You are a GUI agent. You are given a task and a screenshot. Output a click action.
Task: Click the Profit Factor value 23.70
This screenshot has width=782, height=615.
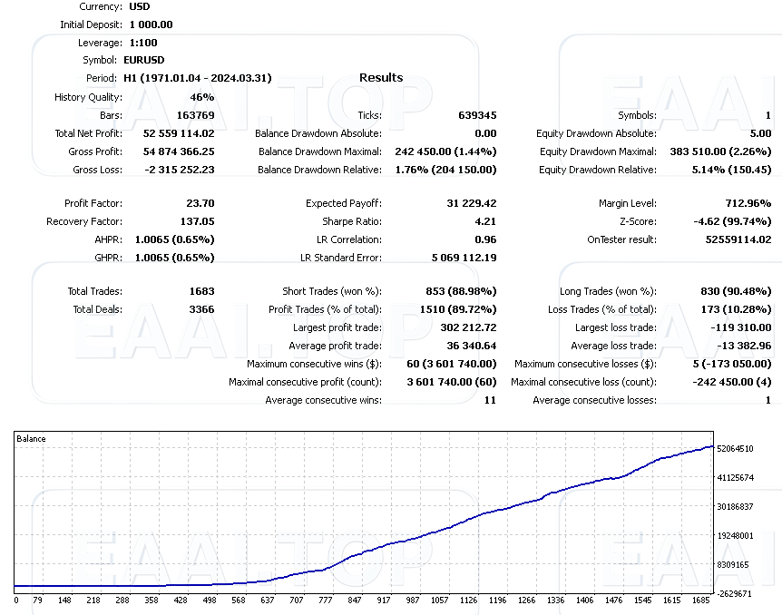(x=200, y=203)
